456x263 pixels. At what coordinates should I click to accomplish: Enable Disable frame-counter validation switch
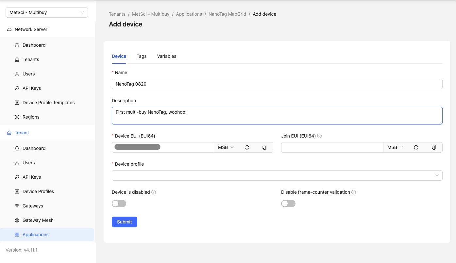[288, 204]
